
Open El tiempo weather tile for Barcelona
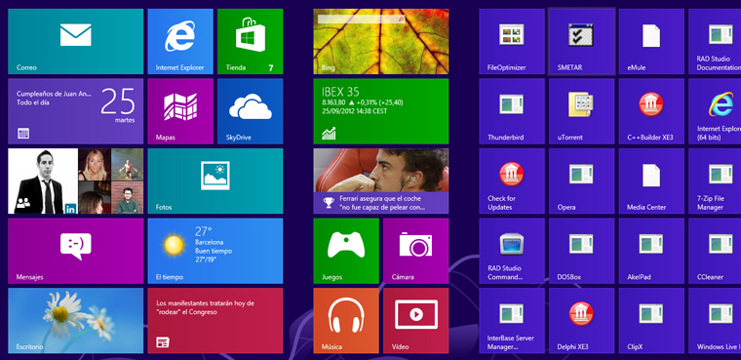click(x=215, y=251)
